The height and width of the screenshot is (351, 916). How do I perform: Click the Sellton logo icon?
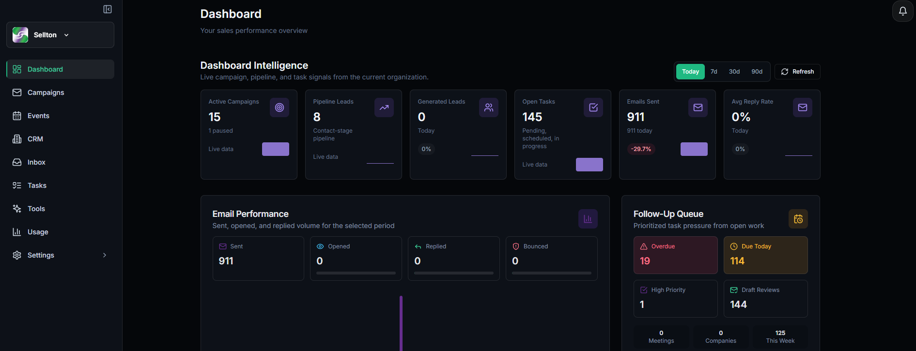tap(20, 35)
